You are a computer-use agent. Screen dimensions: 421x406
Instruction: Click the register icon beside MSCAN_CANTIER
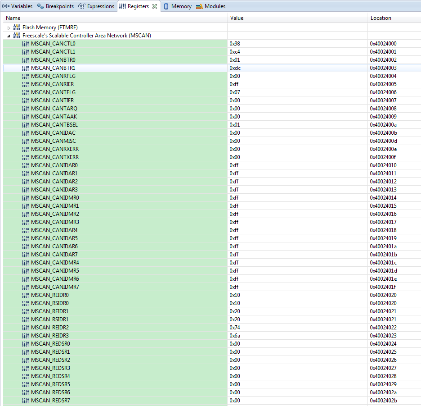pos(25,100)
